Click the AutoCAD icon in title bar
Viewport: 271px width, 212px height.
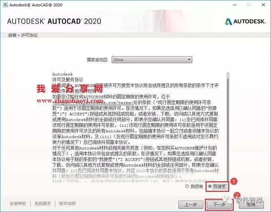click(5, 5)
